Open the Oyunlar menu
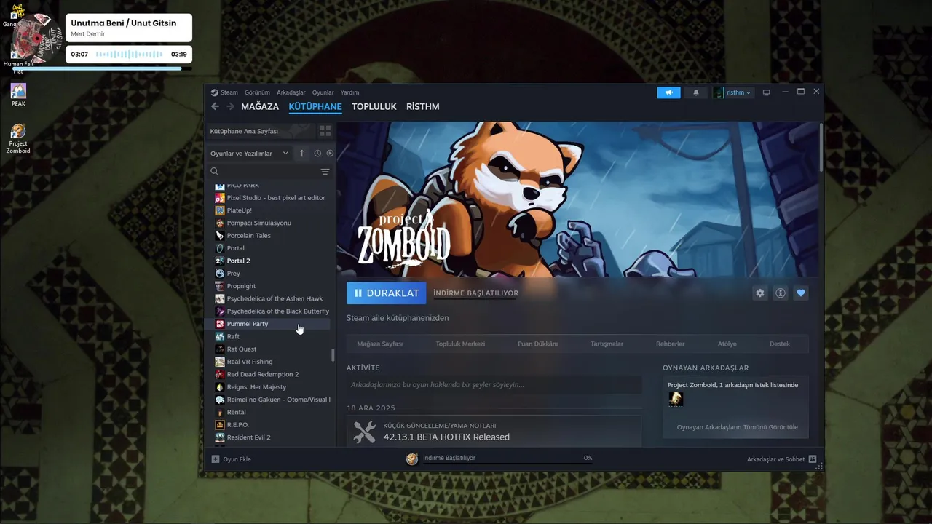 [323, 92]
